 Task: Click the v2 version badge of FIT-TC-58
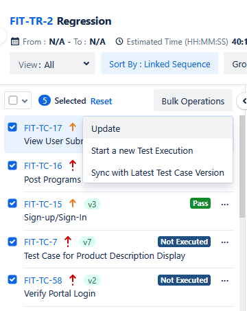tap(92, 280)
